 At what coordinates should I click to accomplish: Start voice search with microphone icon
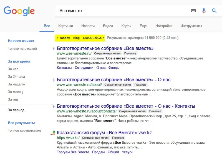(204, 11)
